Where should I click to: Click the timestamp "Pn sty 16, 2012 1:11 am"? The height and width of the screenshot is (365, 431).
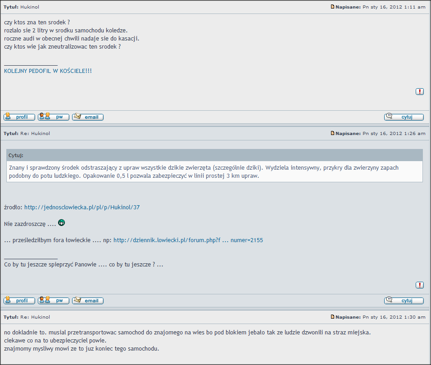tap(394, 7)
